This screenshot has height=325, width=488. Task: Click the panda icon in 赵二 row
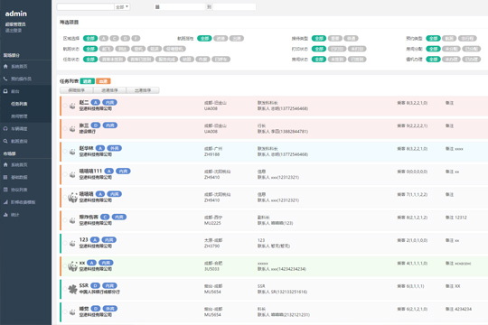[72, 106]
